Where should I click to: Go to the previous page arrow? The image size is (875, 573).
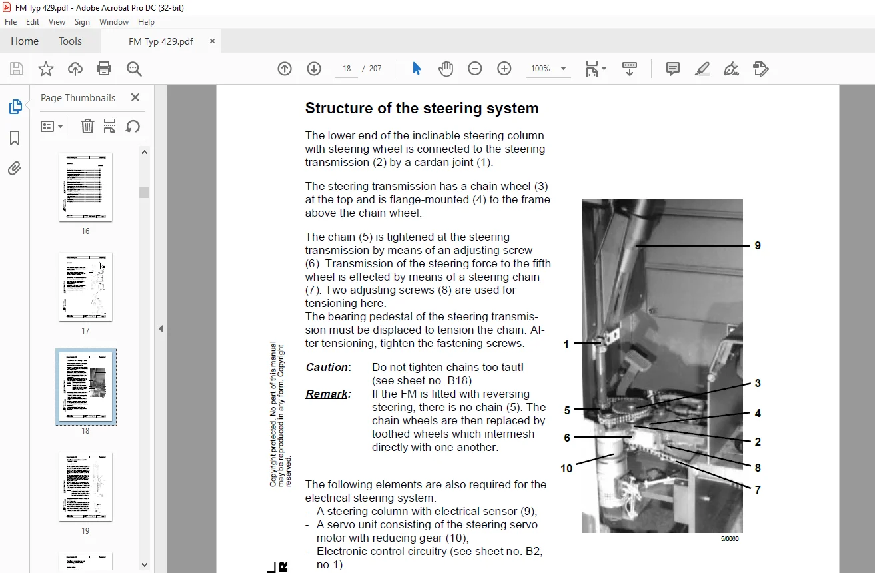pos(285,69)
